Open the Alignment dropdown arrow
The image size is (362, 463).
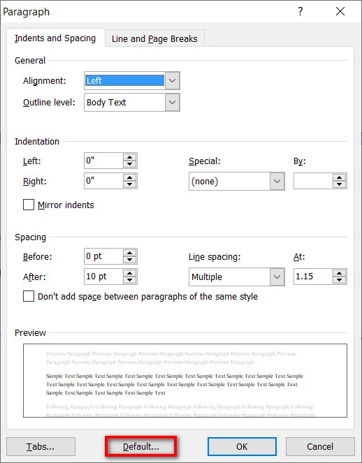point(173,80)
